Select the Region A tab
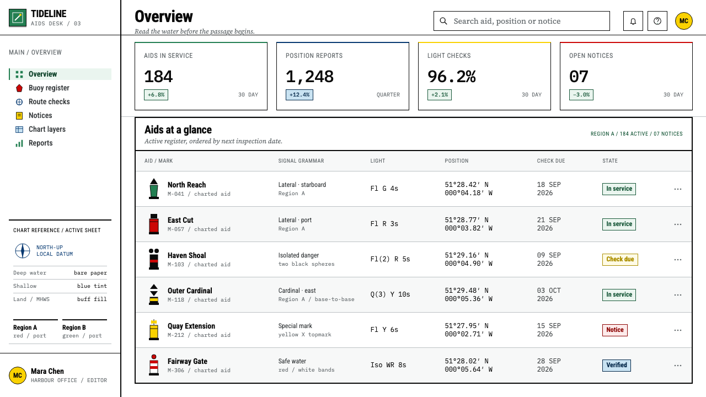The height and width of the screenshot is (397, 706). point(35,331)
